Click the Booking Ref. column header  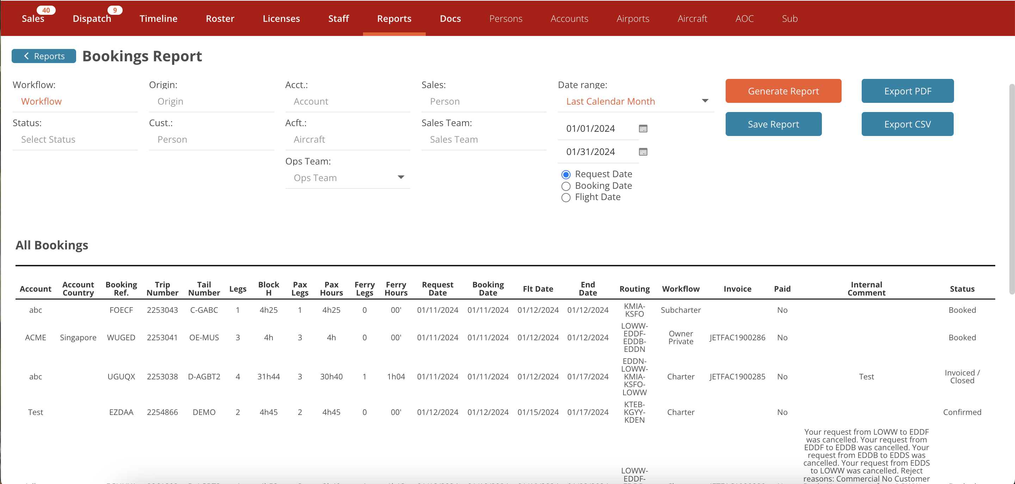click(x=121, y=288)
